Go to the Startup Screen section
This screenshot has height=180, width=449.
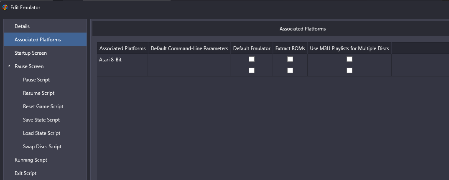pyautogui.click(x=45, y=53)
